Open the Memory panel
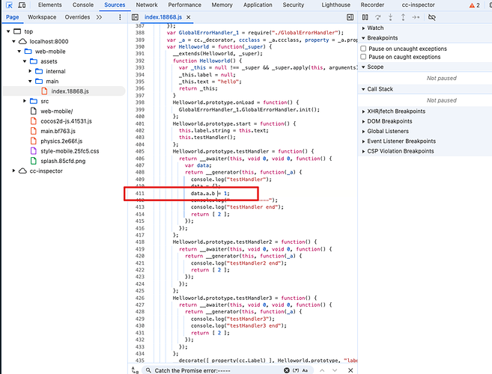The width and height of the screenshot is (492, 374). pyautogui.click(x=222, y=5)
